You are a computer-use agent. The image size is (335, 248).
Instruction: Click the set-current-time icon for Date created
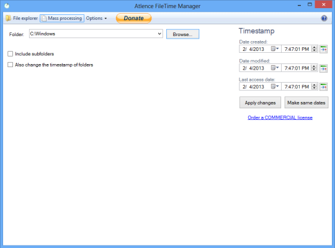click(323, 49)
